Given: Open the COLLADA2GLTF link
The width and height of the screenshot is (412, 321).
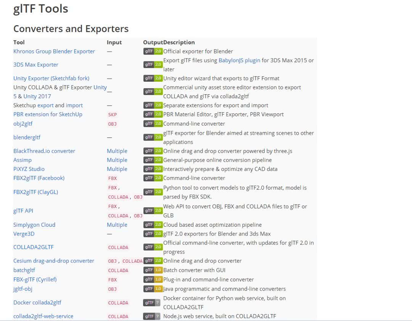Looking at the screenshot, I should (x=33, y=247).
